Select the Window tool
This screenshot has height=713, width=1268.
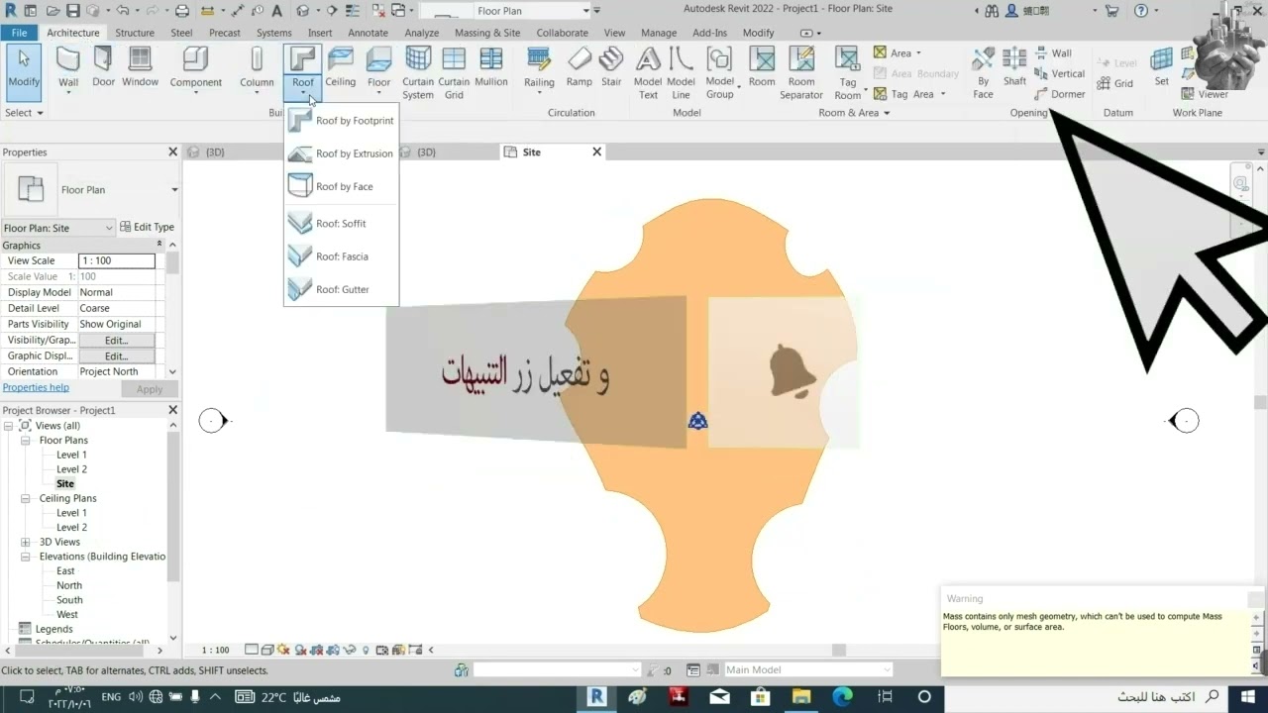pyautogui.click(x=141, y=66)
